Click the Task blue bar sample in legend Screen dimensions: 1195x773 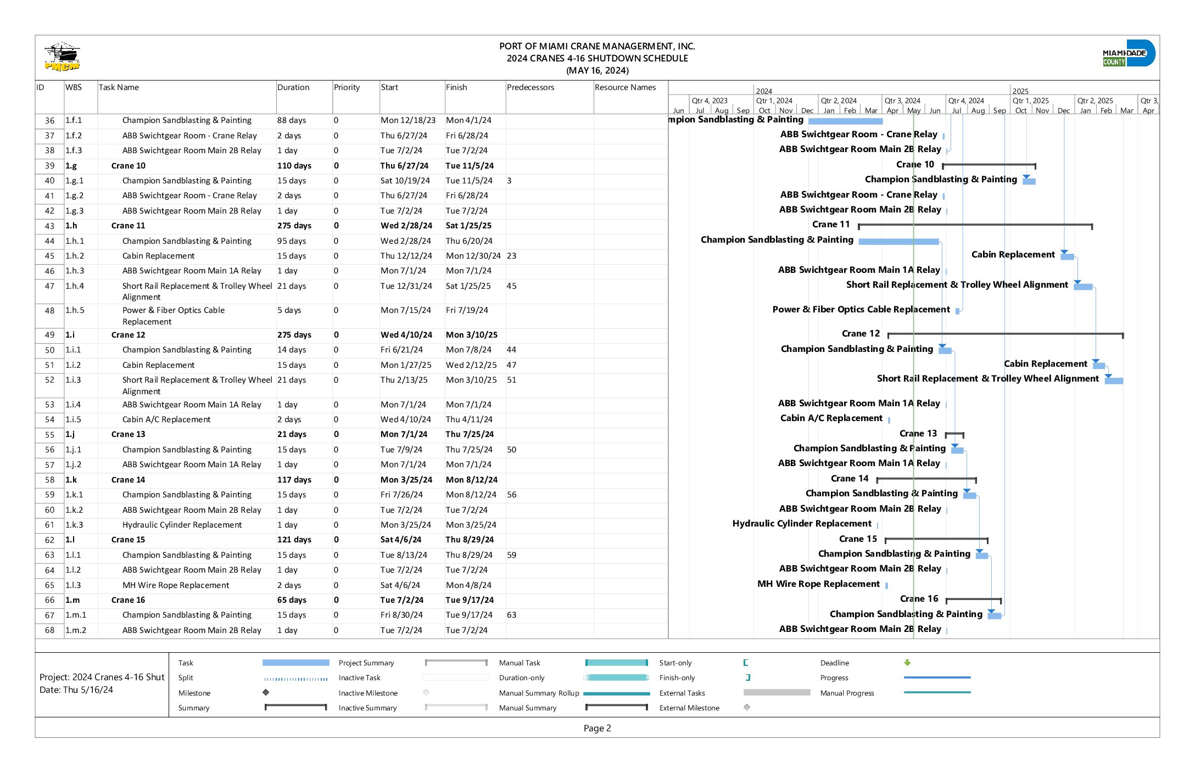[296, 663]
